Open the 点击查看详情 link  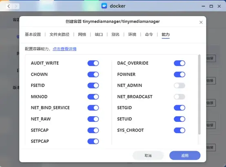64,49
